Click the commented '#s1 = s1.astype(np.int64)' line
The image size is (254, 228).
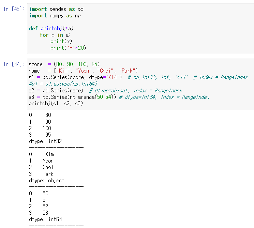[63, 84]
